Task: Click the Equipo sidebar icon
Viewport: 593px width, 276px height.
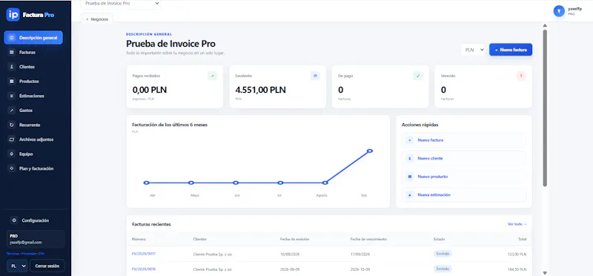Action: pyautogui.click(x=12, y=154)
